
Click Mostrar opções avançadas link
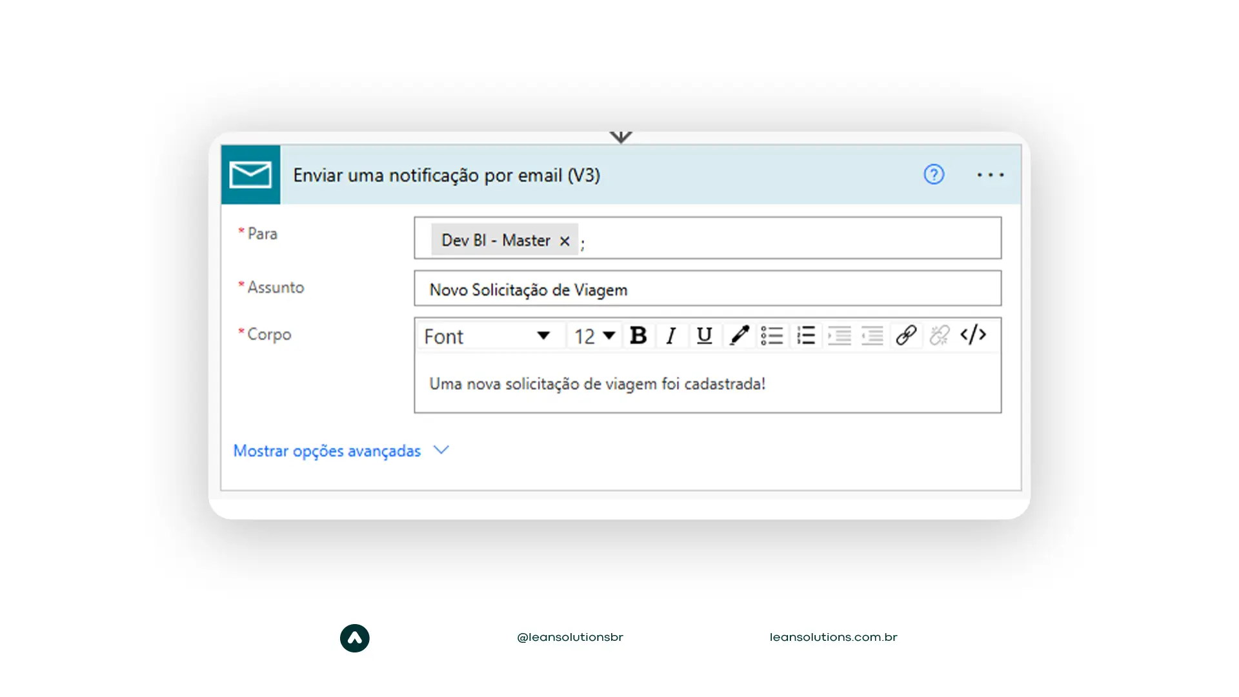(327, 450)
